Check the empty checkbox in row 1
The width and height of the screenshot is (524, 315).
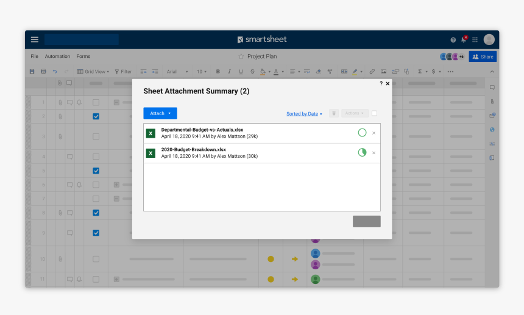(x=96, y=102)
